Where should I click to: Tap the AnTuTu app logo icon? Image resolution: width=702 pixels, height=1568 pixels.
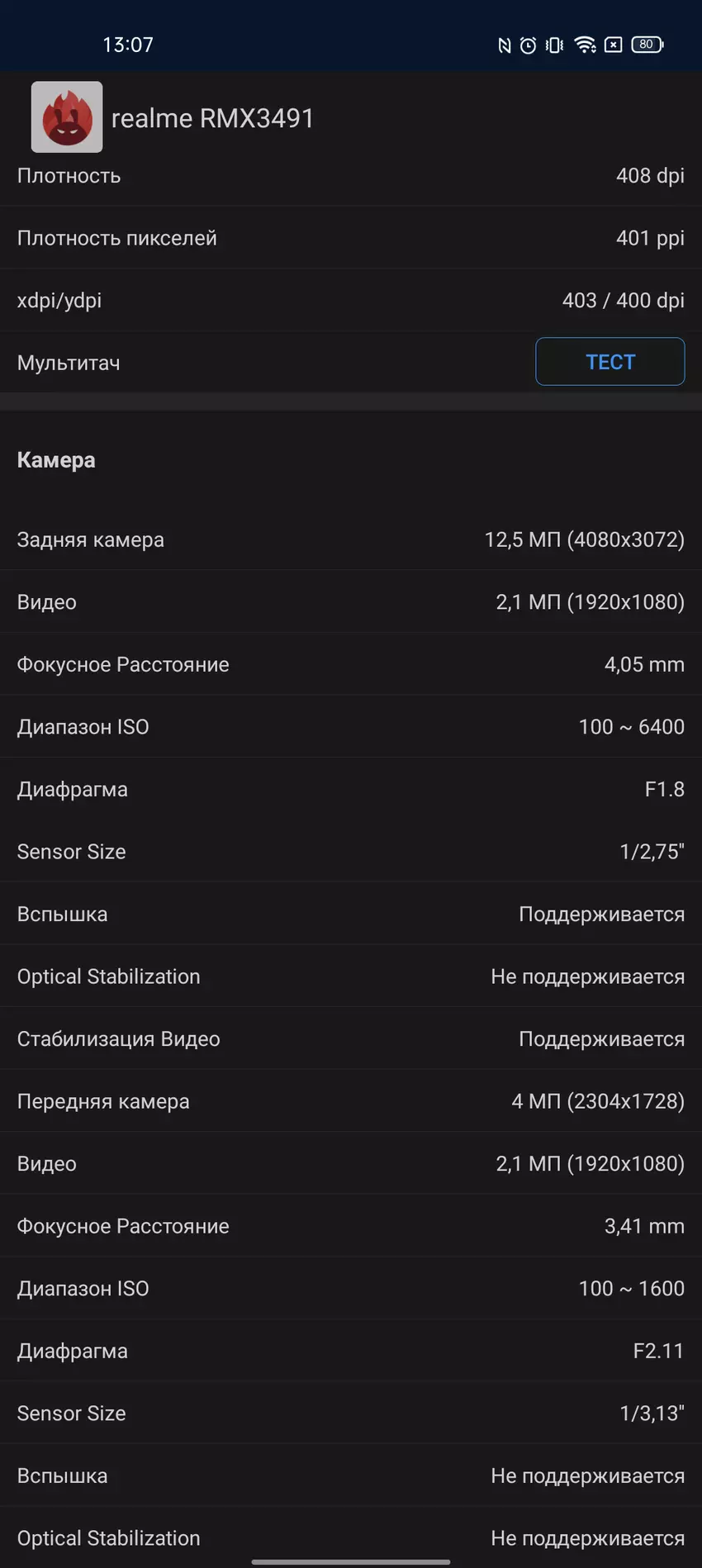[x=67, y=117]
